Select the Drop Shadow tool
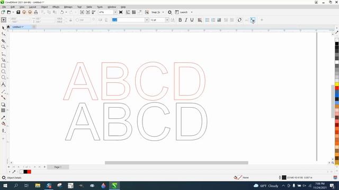Viewport: 339px width, 190px height. pyautogui.click(x=3, y=104)
